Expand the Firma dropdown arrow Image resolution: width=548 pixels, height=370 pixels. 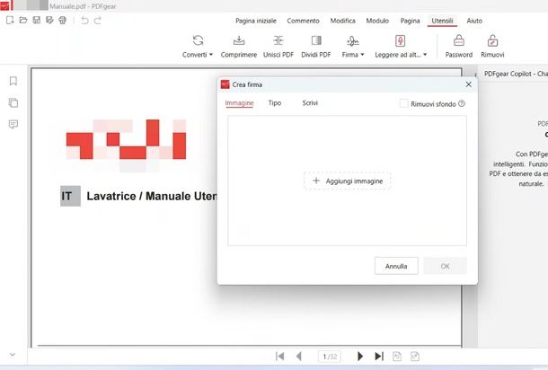click(x=362, y=55)
